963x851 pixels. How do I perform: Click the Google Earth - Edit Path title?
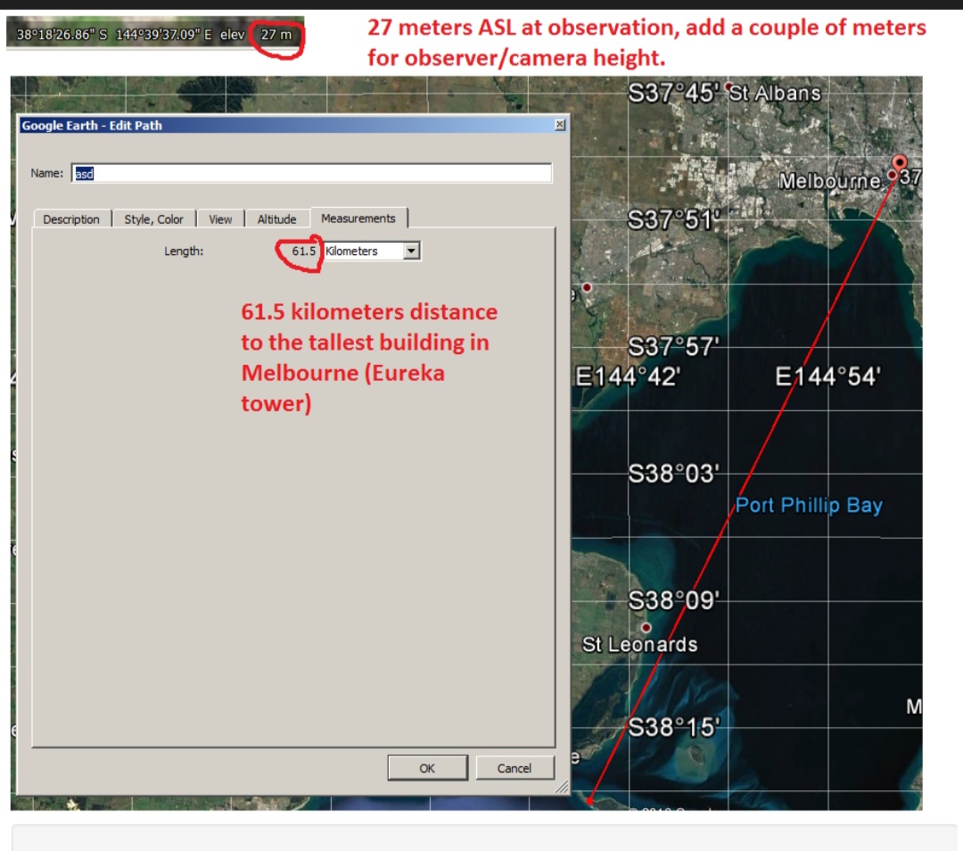[92, 126]
